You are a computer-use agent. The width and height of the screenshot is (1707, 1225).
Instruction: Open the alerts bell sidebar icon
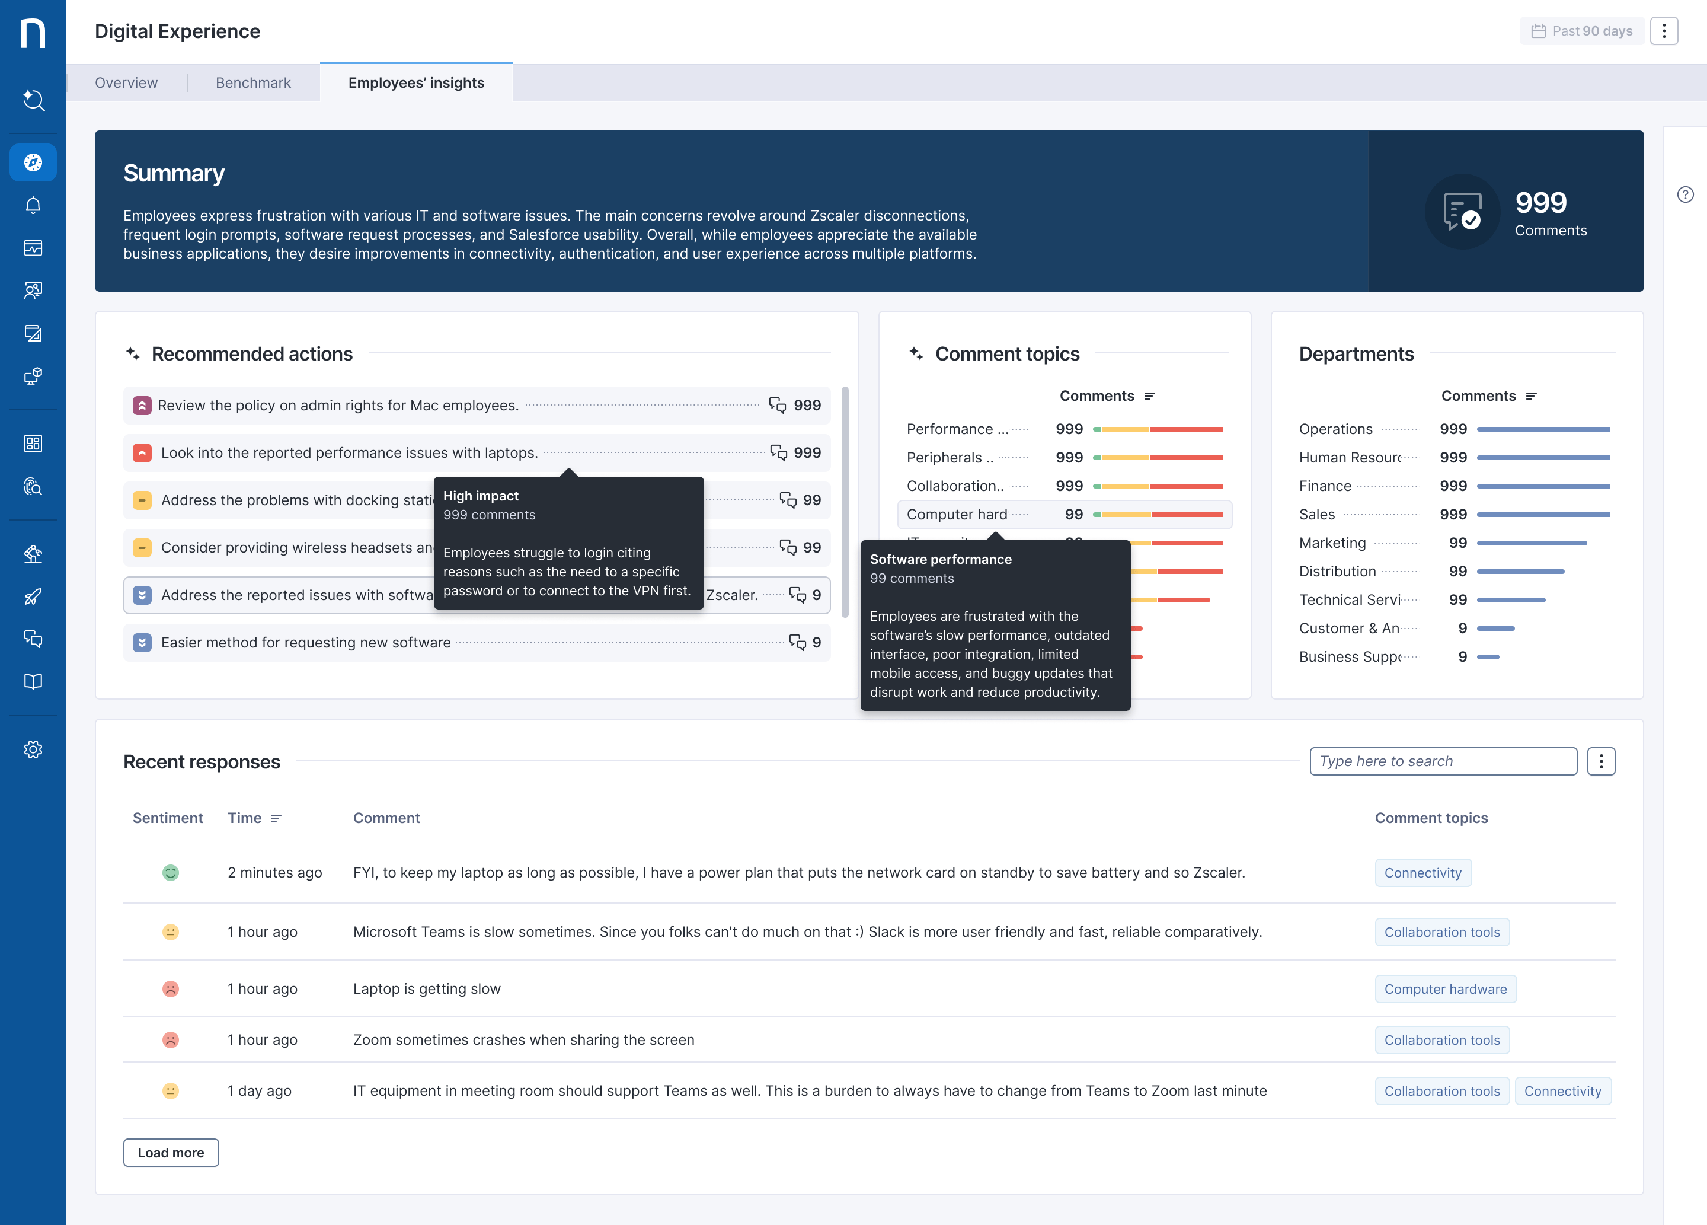point(33,206)
